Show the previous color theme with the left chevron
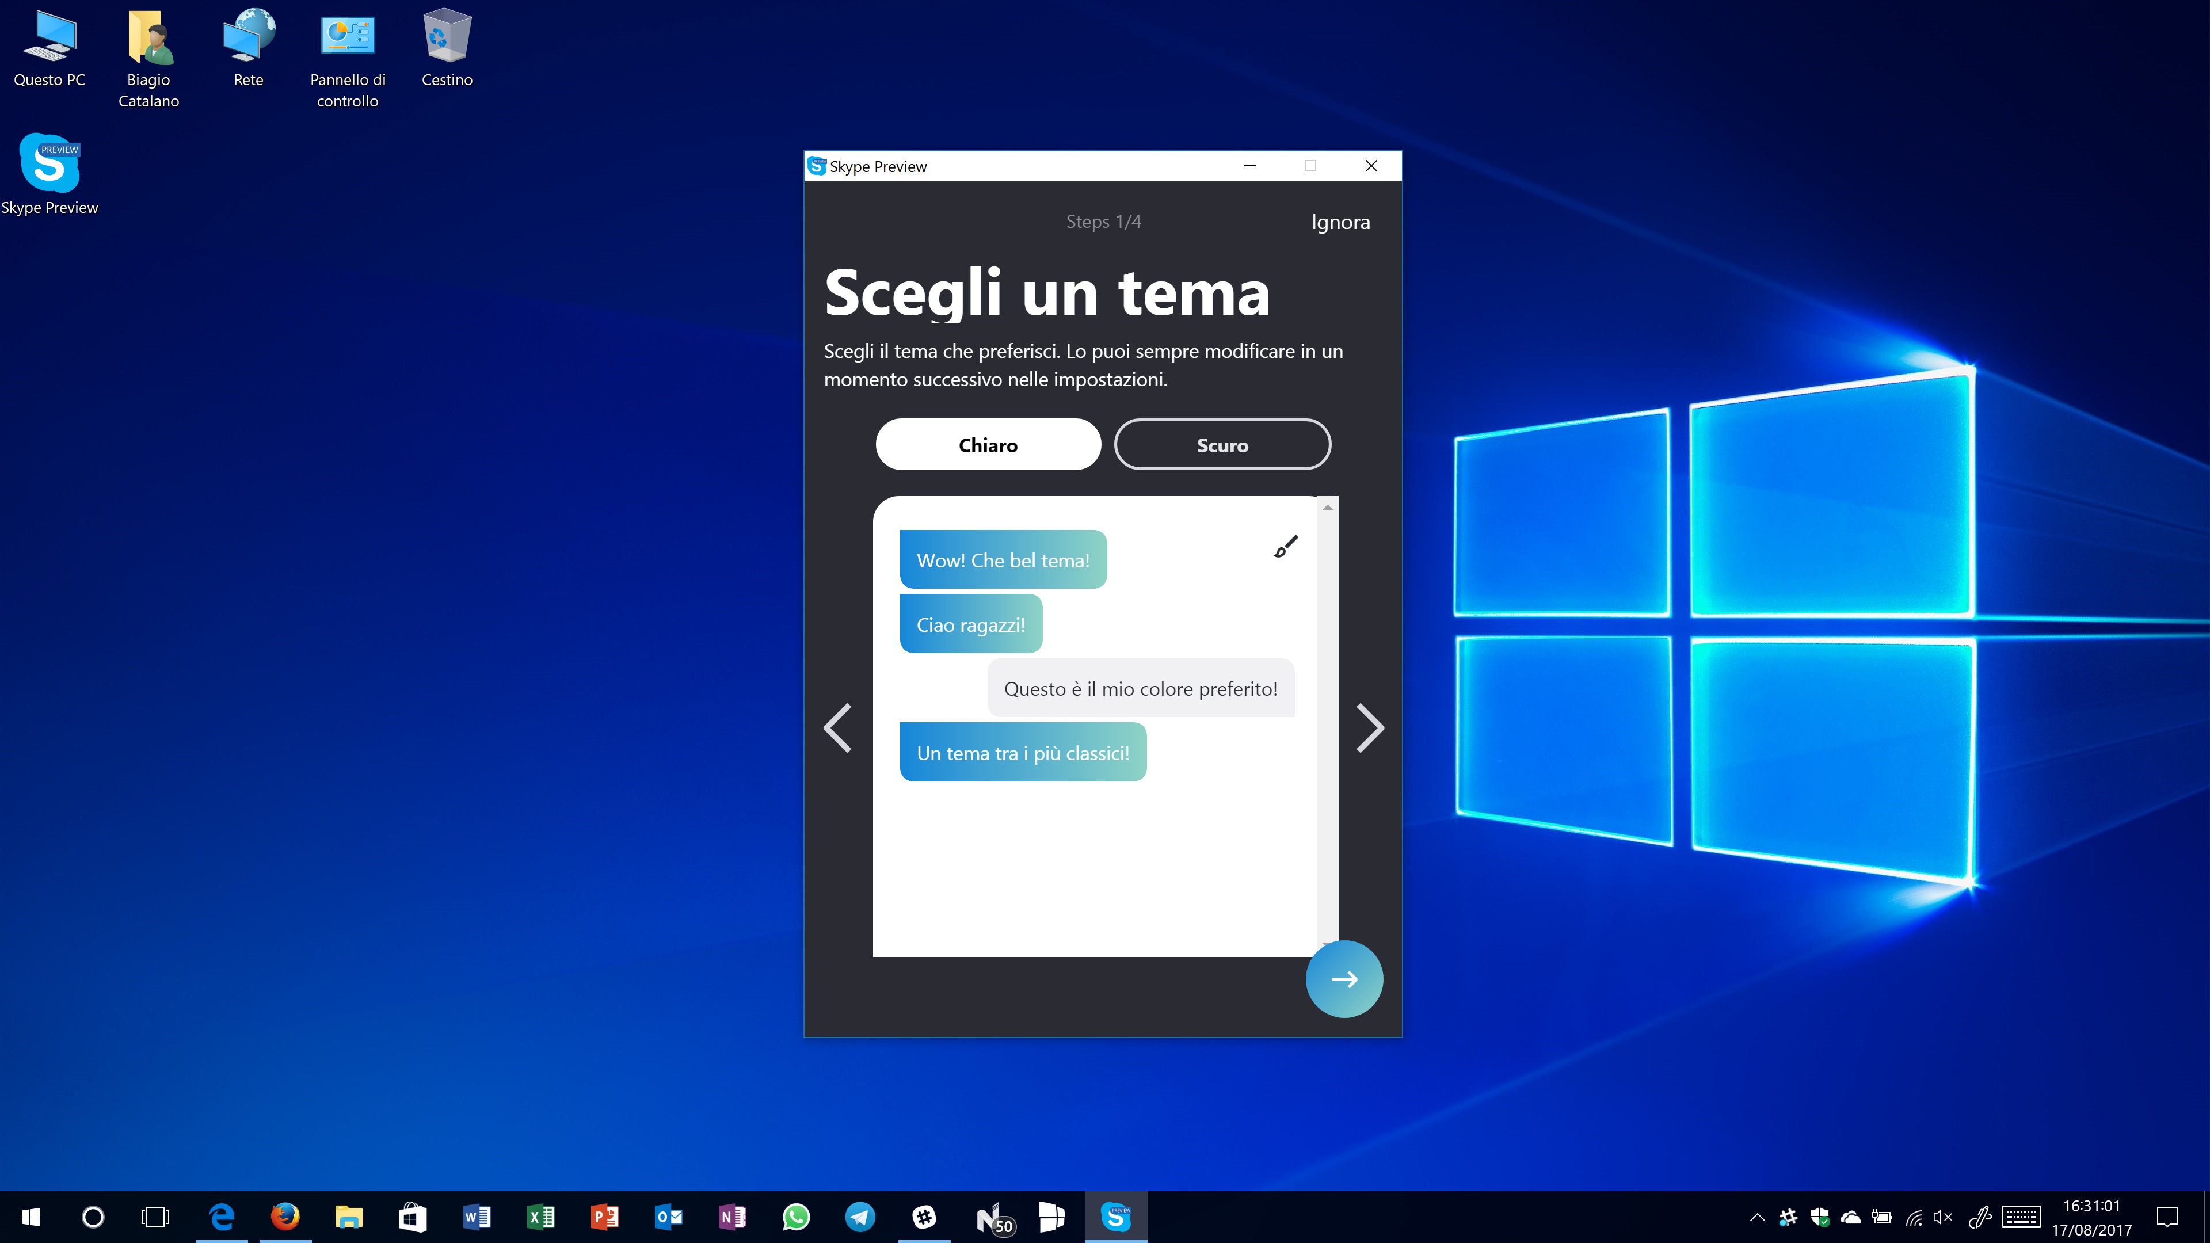Screen dimensions: 2210x1243 click(838, 729)
